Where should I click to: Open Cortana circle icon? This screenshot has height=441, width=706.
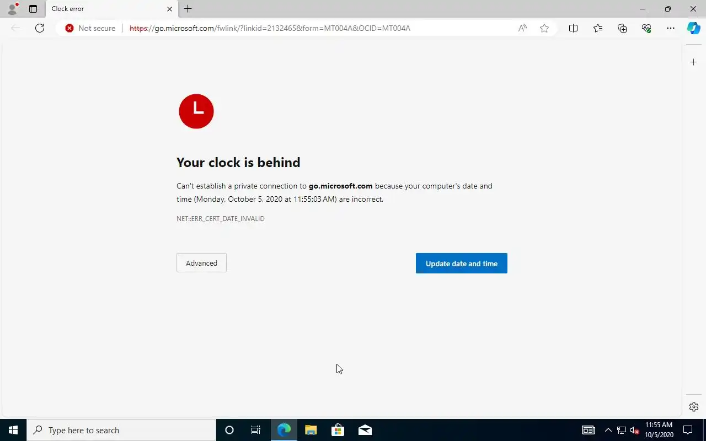point(229,430)
